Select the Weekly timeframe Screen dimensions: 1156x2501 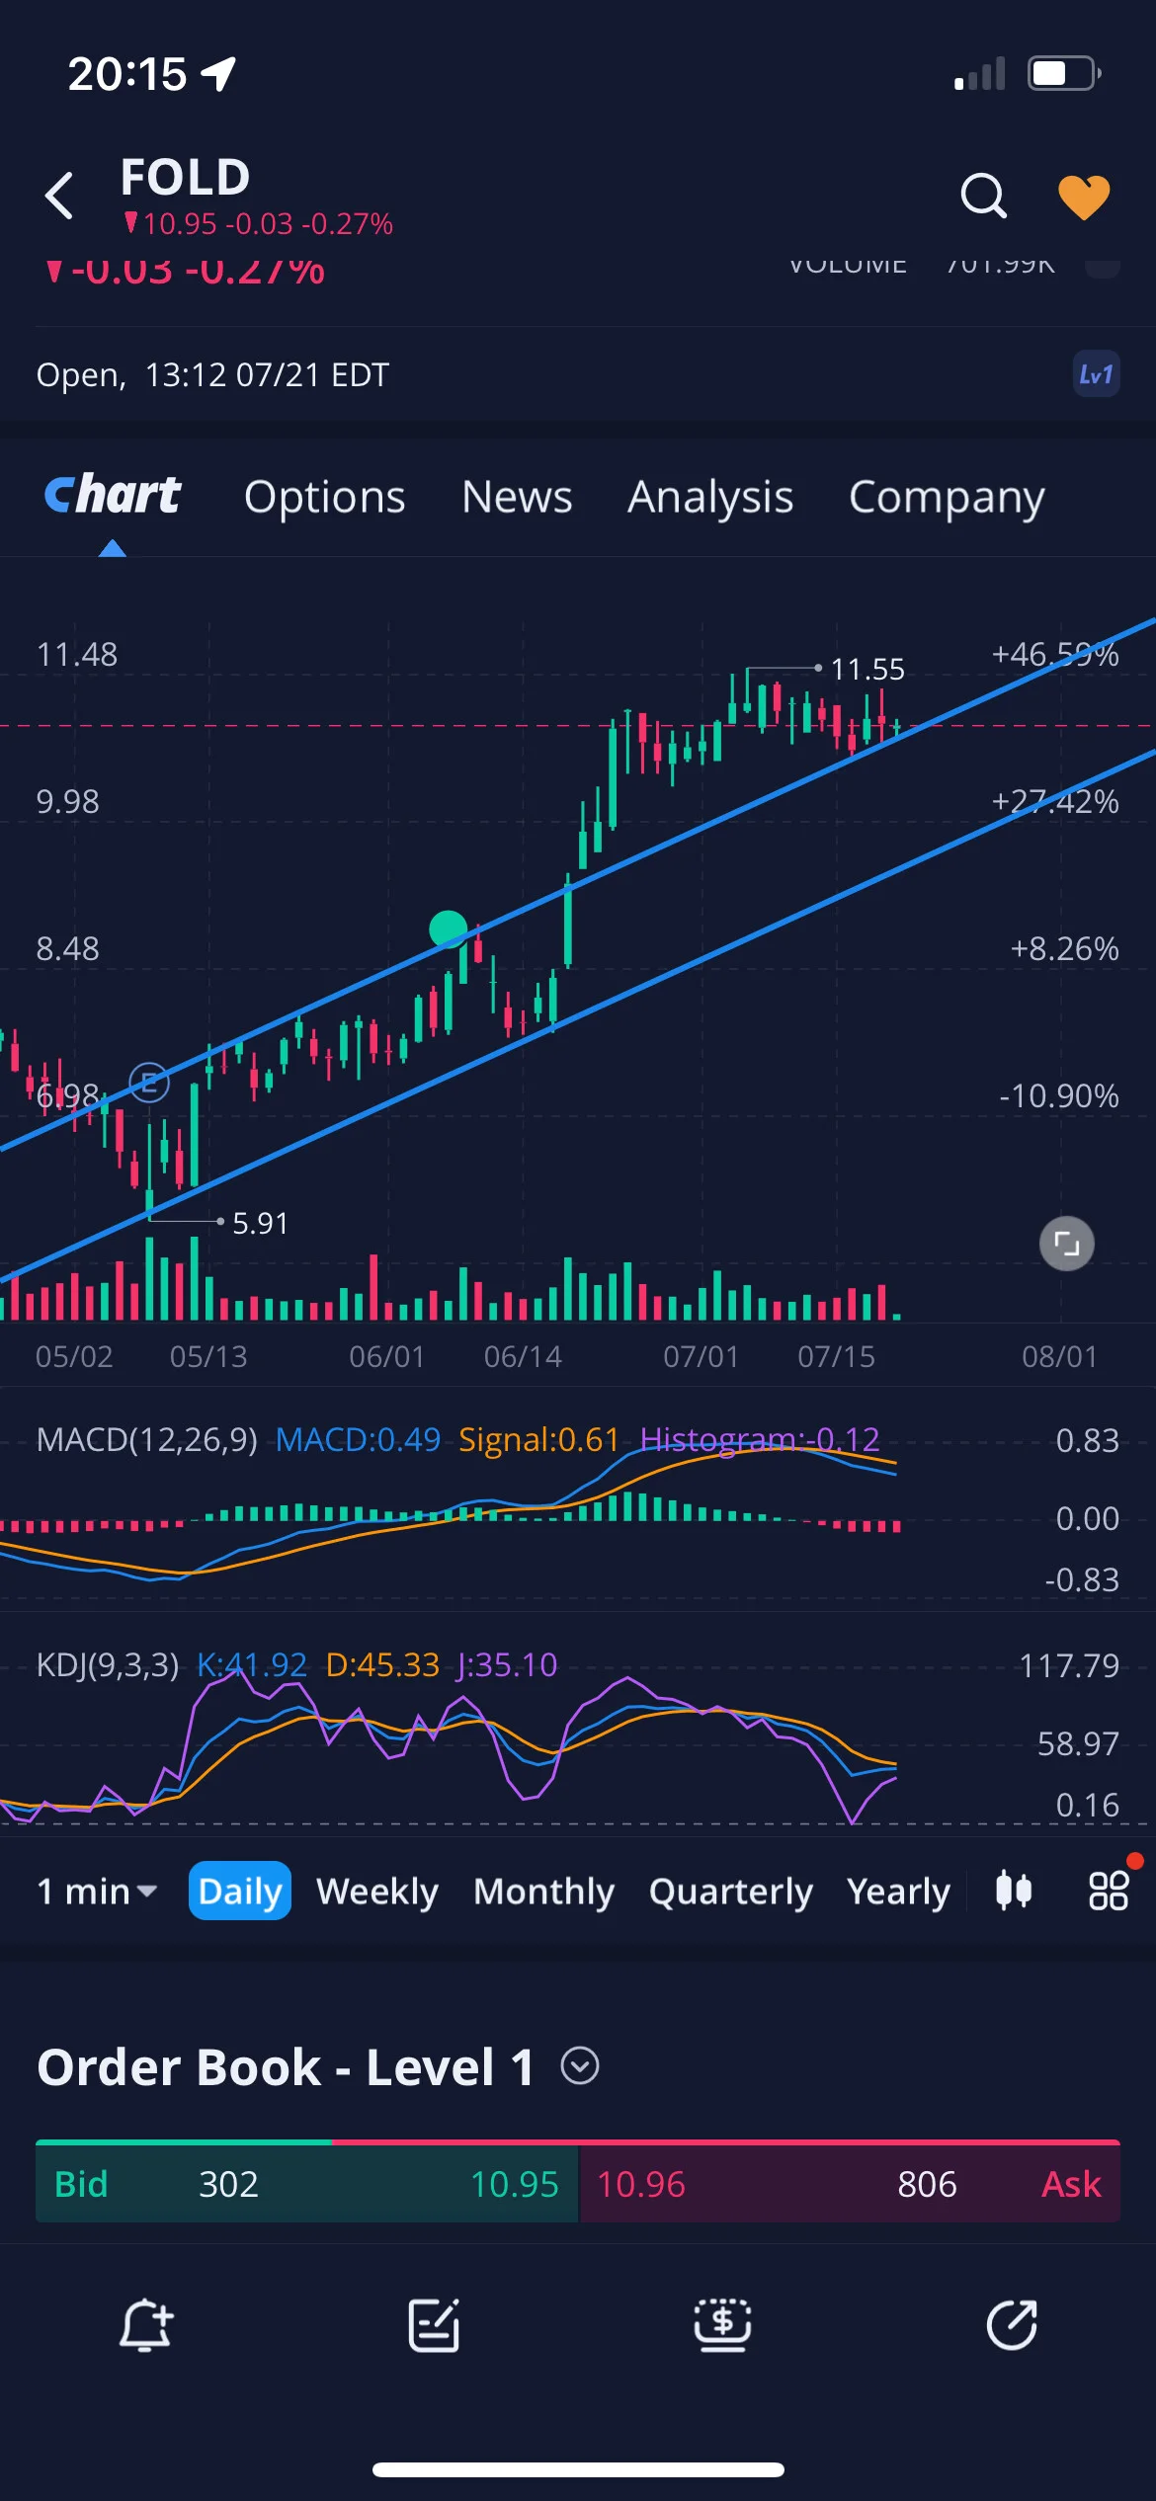click(377, 1891)
